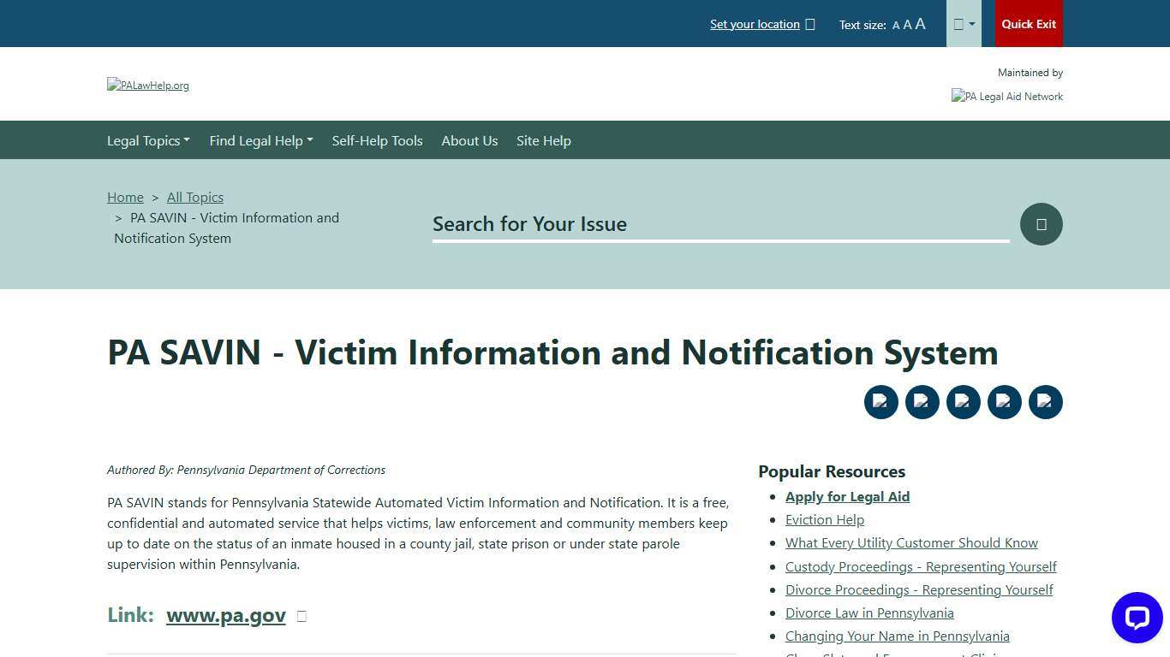Click the external link icon beside www.pa.gov
This screenshot has width=1170, height=657.
(x=301, y=615)
